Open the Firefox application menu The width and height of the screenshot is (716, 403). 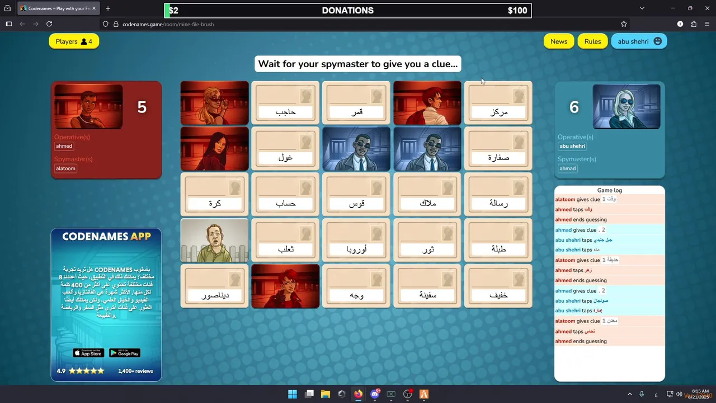click(x=707, y=24)
